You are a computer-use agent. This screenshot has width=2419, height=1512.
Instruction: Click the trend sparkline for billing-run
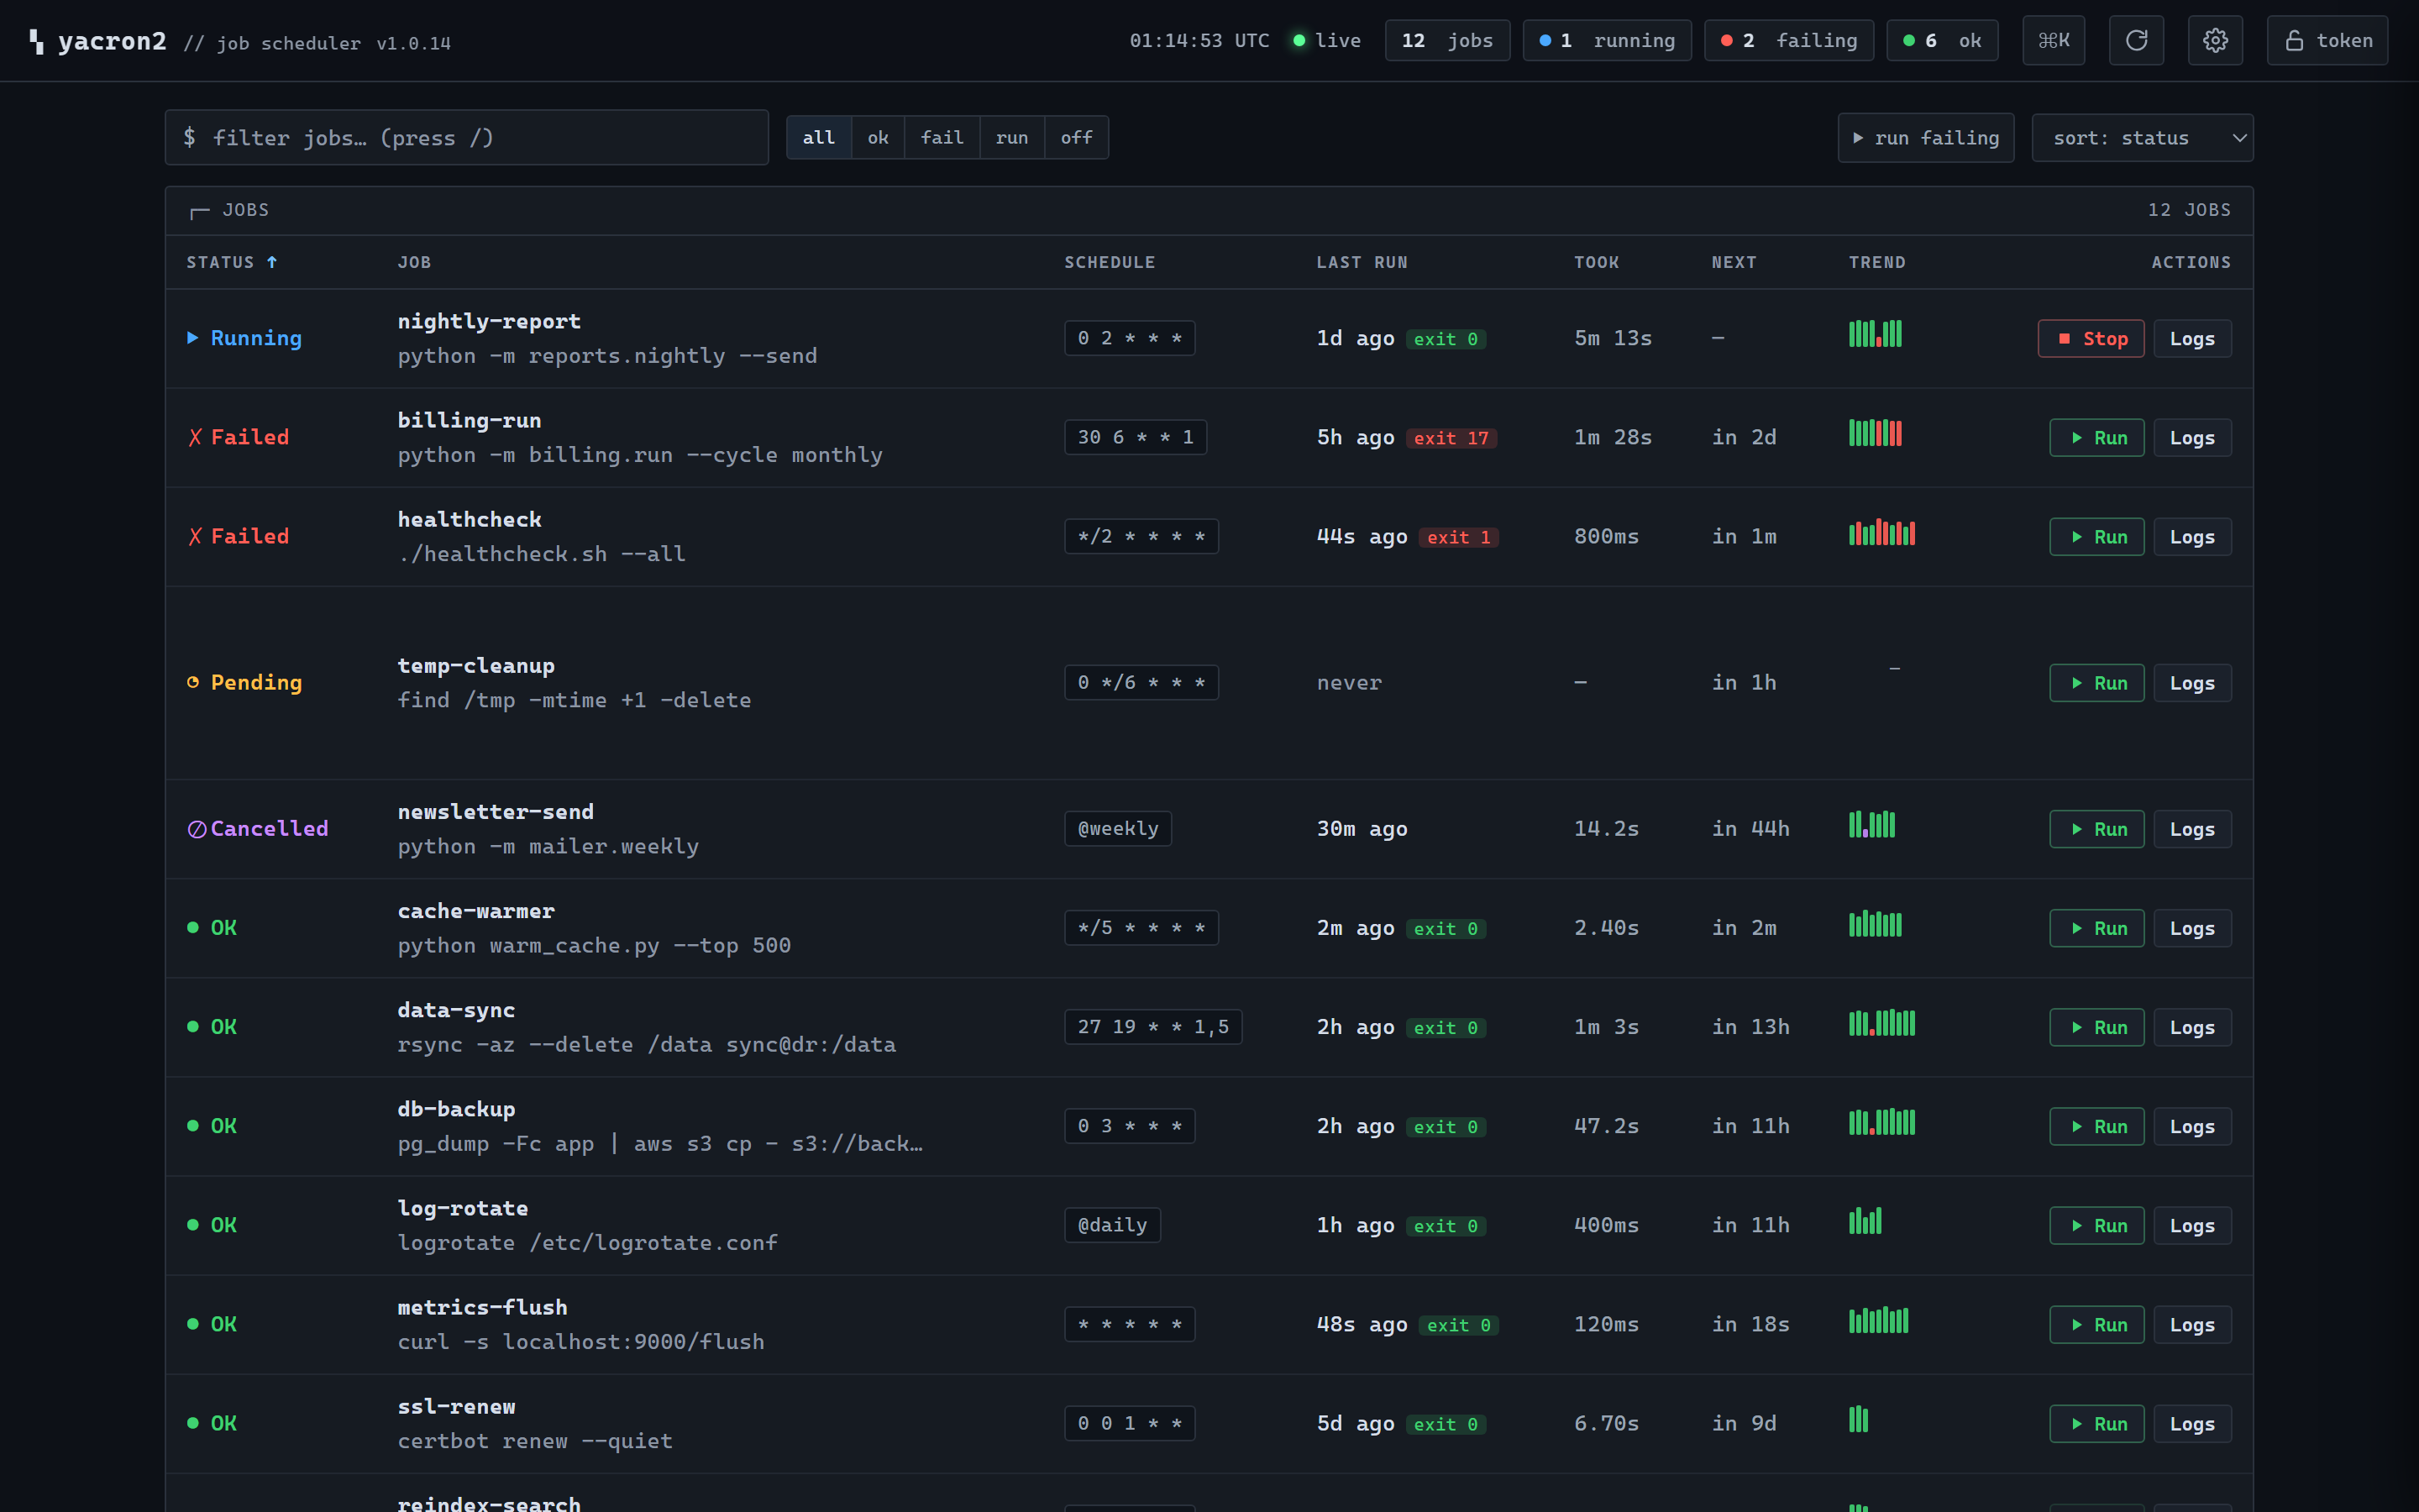(1874, 433)
